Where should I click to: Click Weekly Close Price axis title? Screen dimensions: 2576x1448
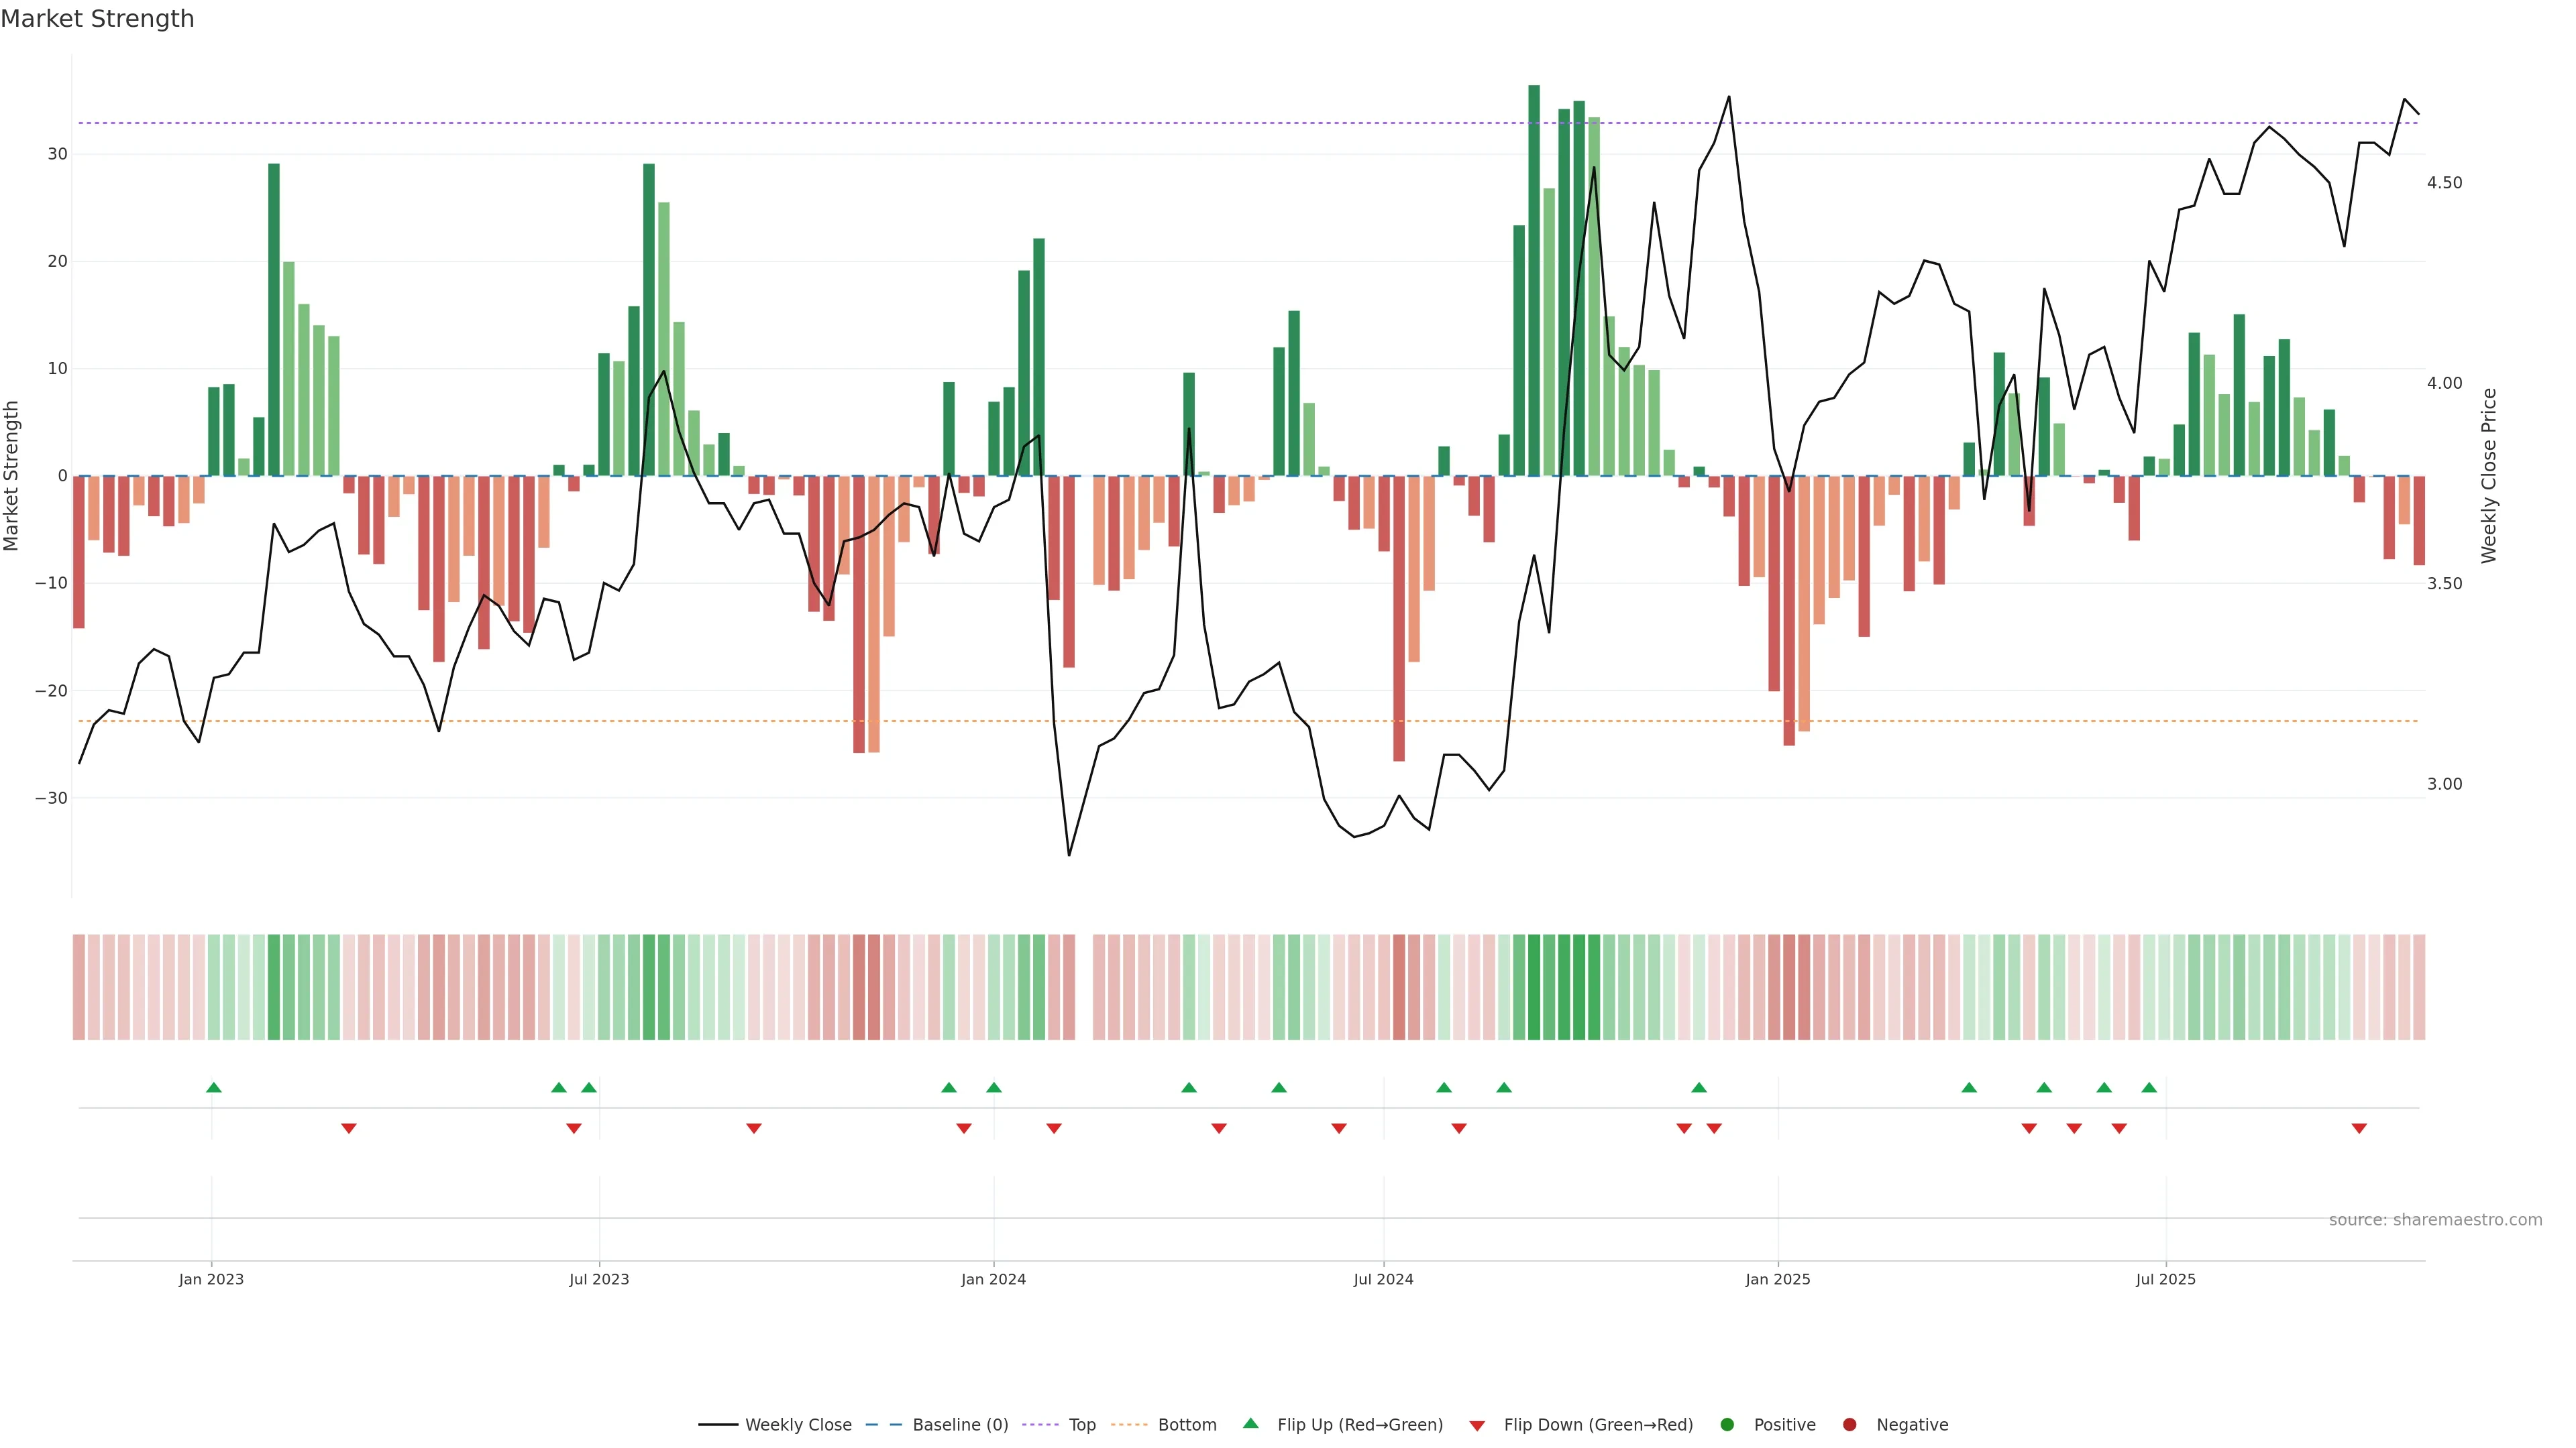(x=2489, y=476)
